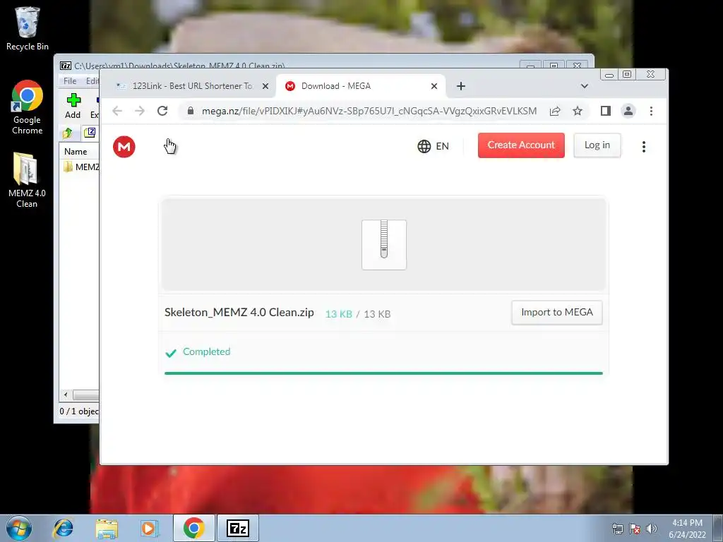Image resolution: width=723 pixels, height=542 pixels.
Task: Open Chrome side panel
Action: pyautogui.click(x=605, y=111)
